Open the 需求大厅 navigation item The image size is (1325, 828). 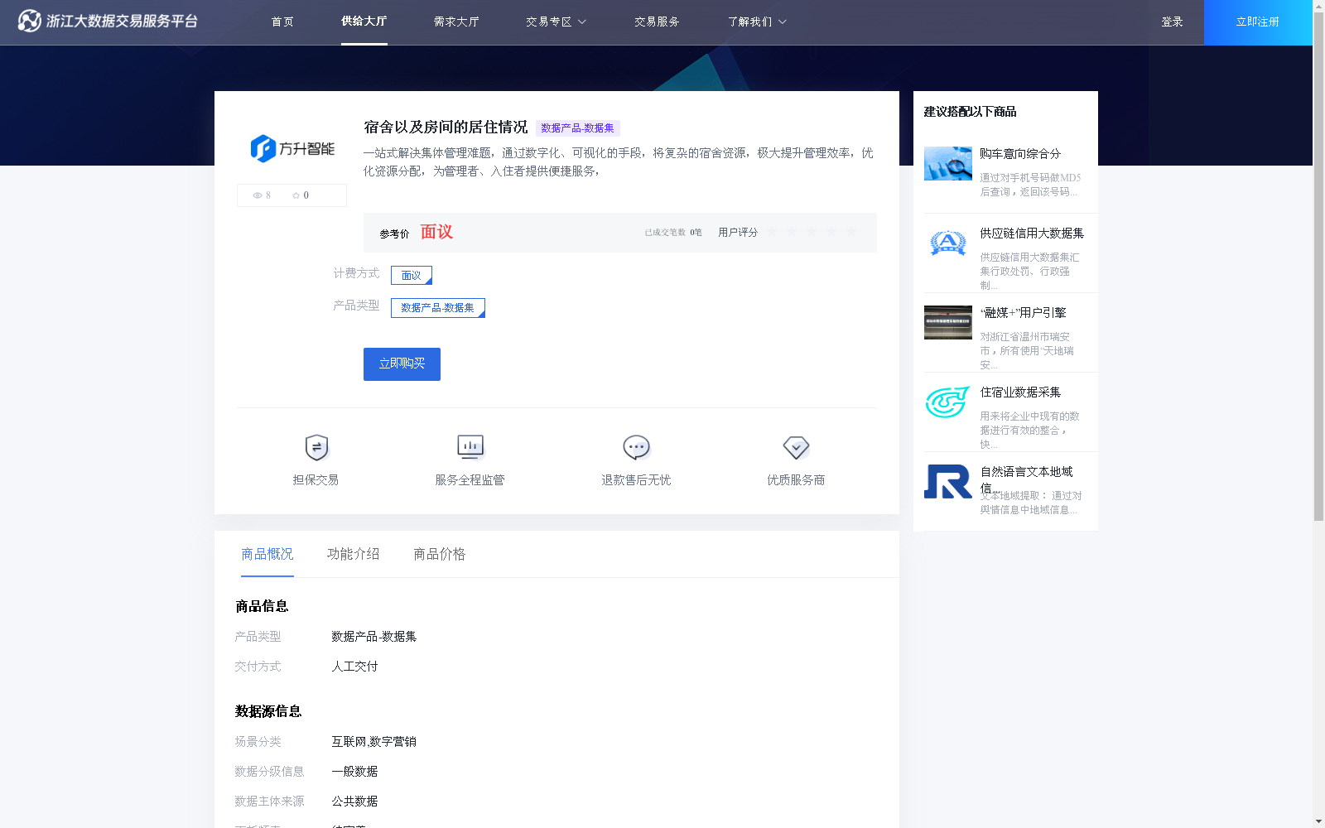pos(456,22)
